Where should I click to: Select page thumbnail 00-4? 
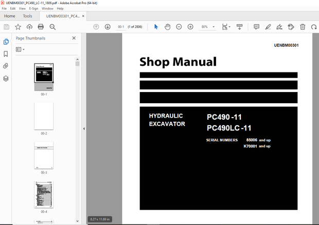point(44,195)
